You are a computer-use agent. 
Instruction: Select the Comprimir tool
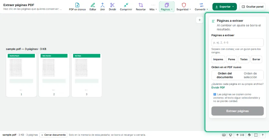coord(126,7)
